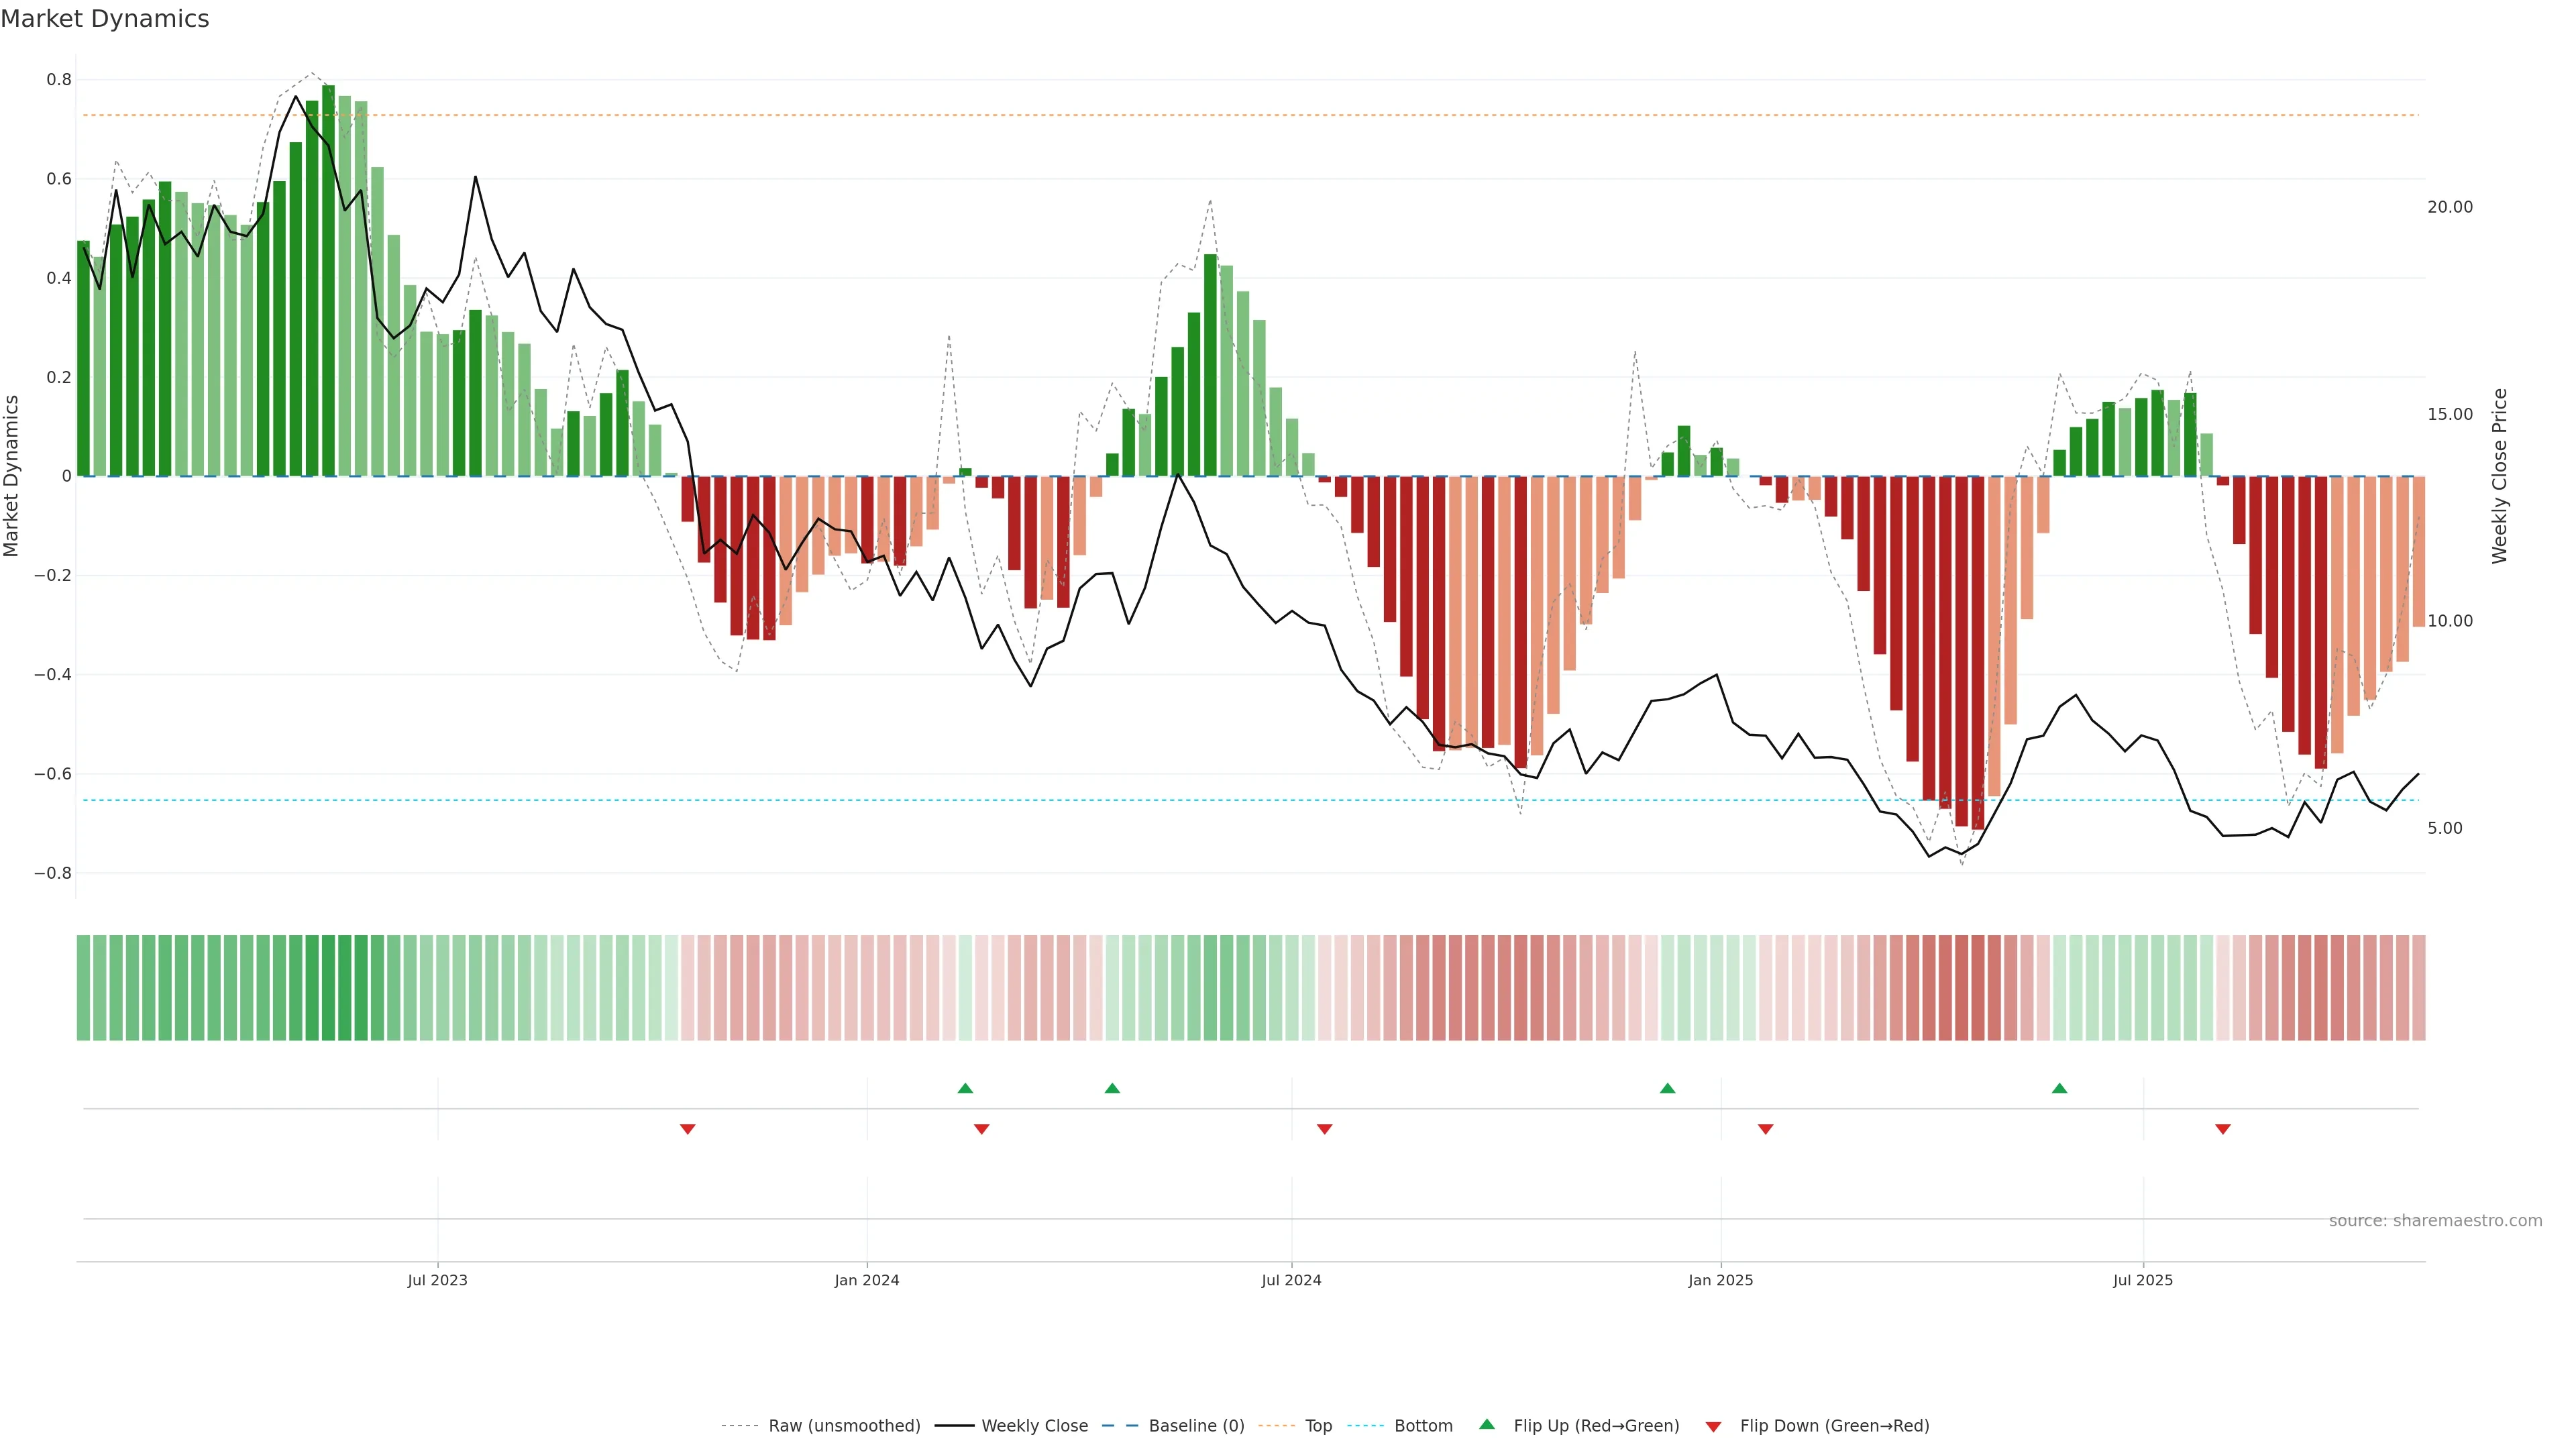Screen dimensions: 2576x1449
Task: Toggle the Baseline (0) legend entry
Action: [1196, 1426]
